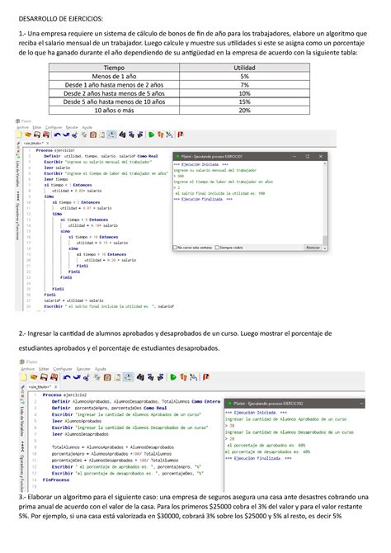Click the '10 años o más' table cell
Screen dimensions: 391x553
(x=114, y=111)
